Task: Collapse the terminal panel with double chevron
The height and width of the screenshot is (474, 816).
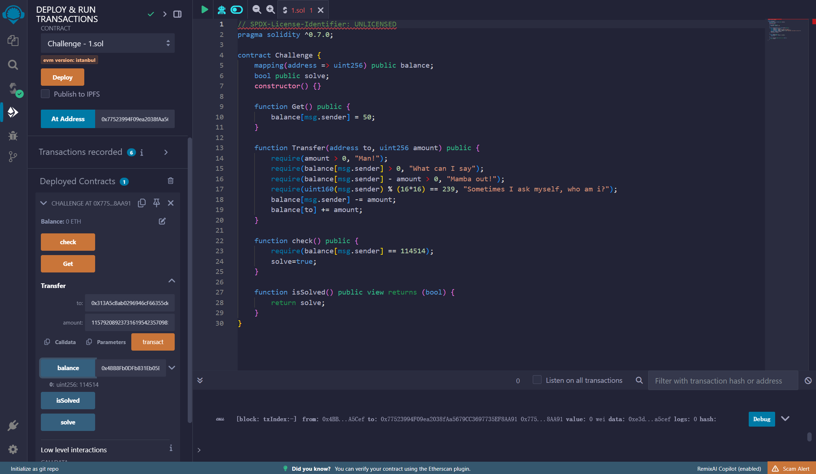Action: [x=200, y=380]
